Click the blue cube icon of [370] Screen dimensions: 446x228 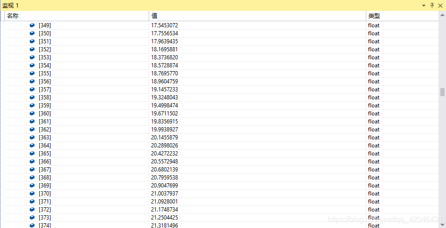(x=32, y=193)
